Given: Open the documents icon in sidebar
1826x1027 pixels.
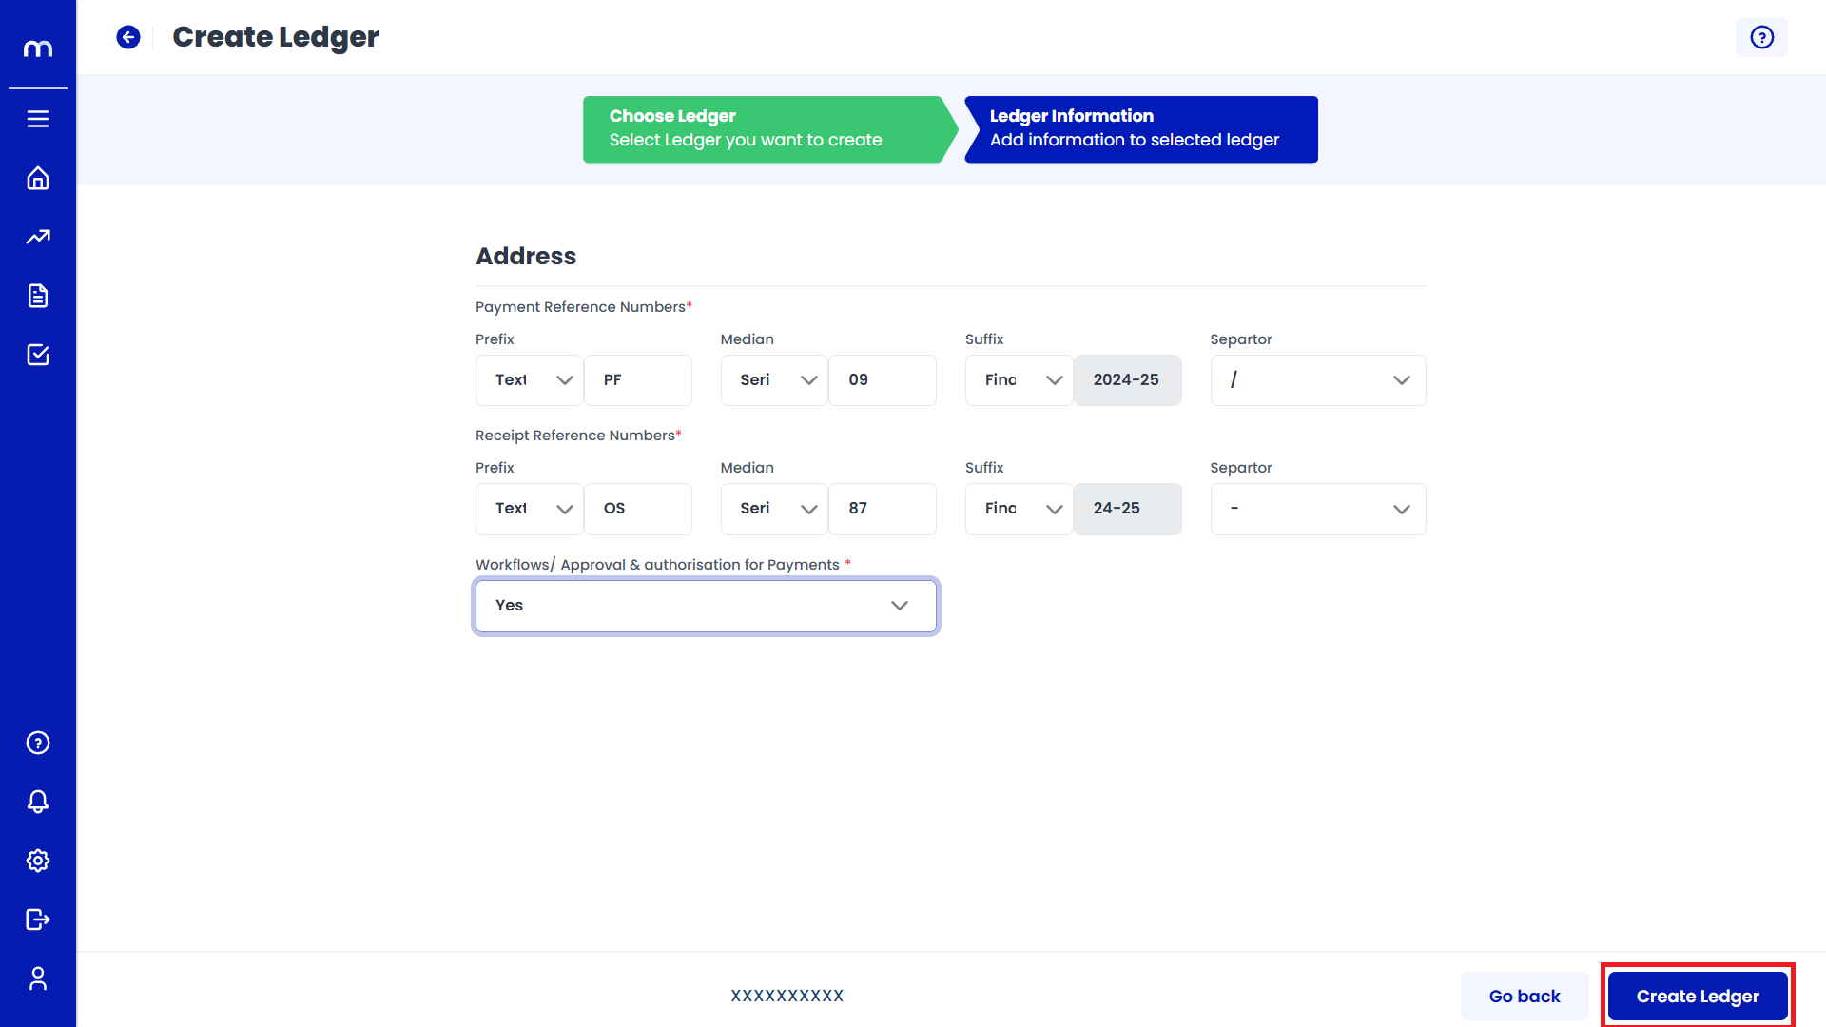Looking at the screenshot, I should 38,296.
